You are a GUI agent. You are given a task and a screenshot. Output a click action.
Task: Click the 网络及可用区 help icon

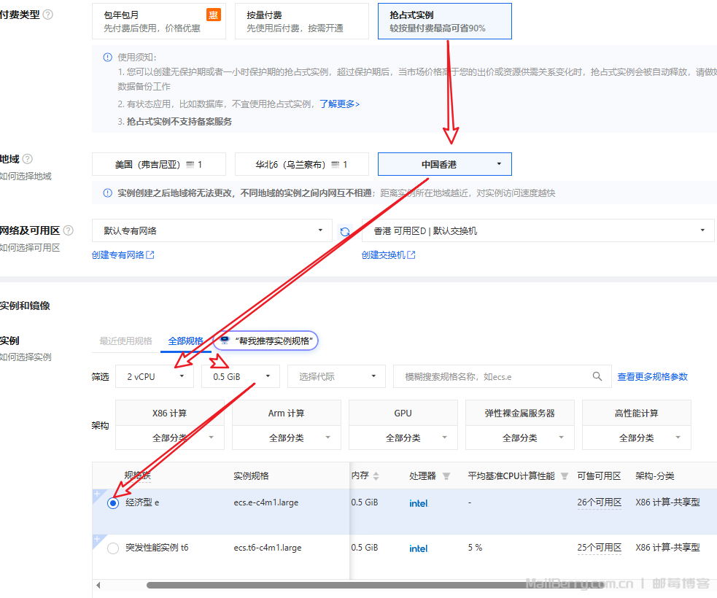67,230
